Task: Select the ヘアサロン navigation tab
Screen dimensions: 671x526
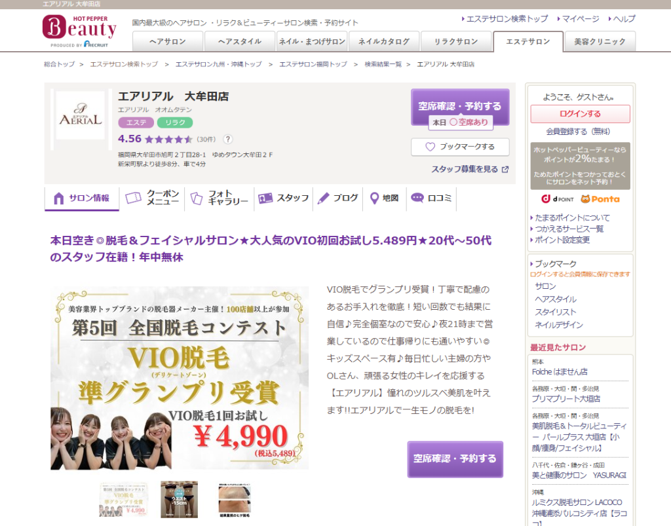Action: coord(168,41)
